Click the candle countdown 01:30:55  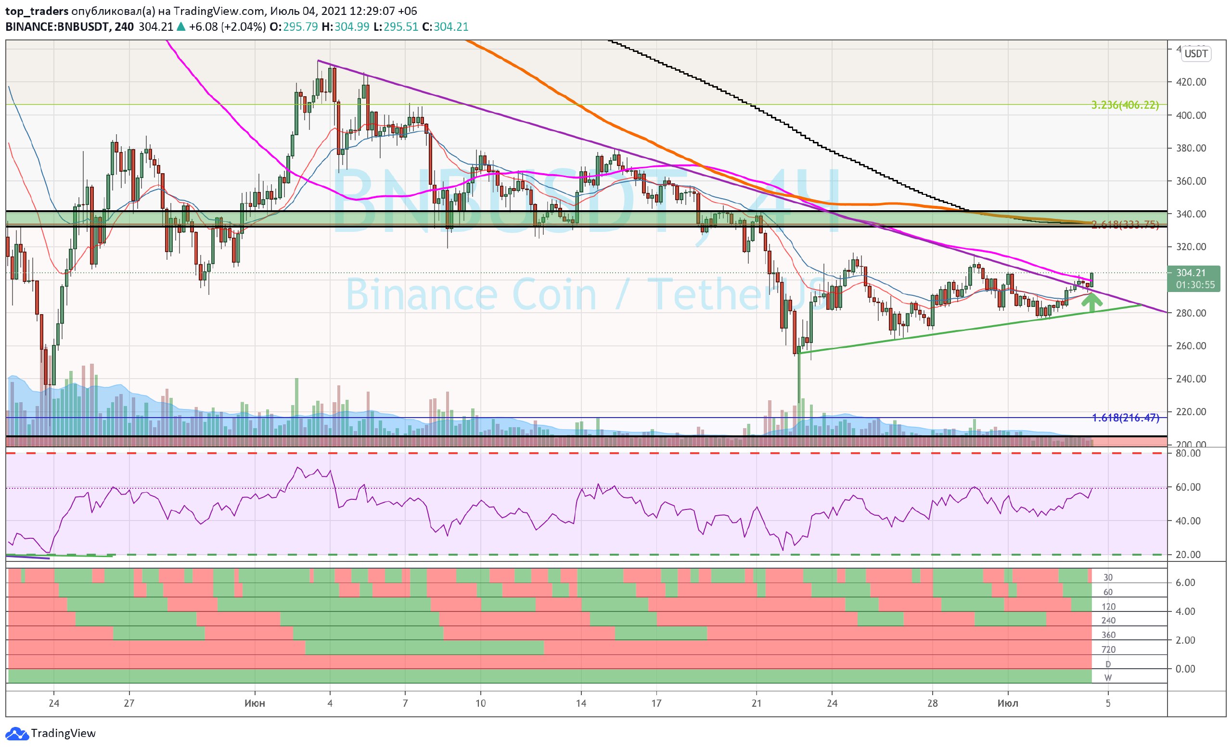[x=1195, y=285]
